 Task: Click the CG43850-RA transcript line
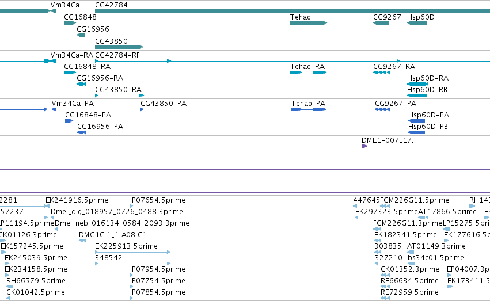coord(119,95)
